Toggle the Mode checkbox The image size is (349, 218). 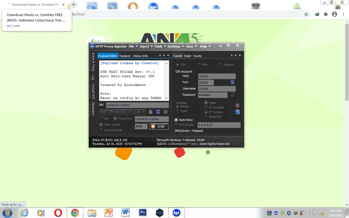(x=206, y=103)
